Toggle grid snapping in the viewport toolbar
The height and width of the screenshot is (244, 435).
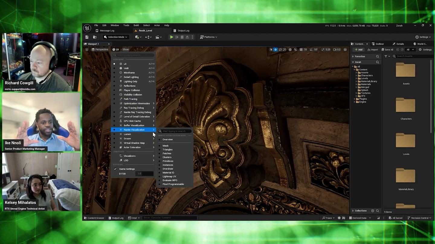(301, 49)
